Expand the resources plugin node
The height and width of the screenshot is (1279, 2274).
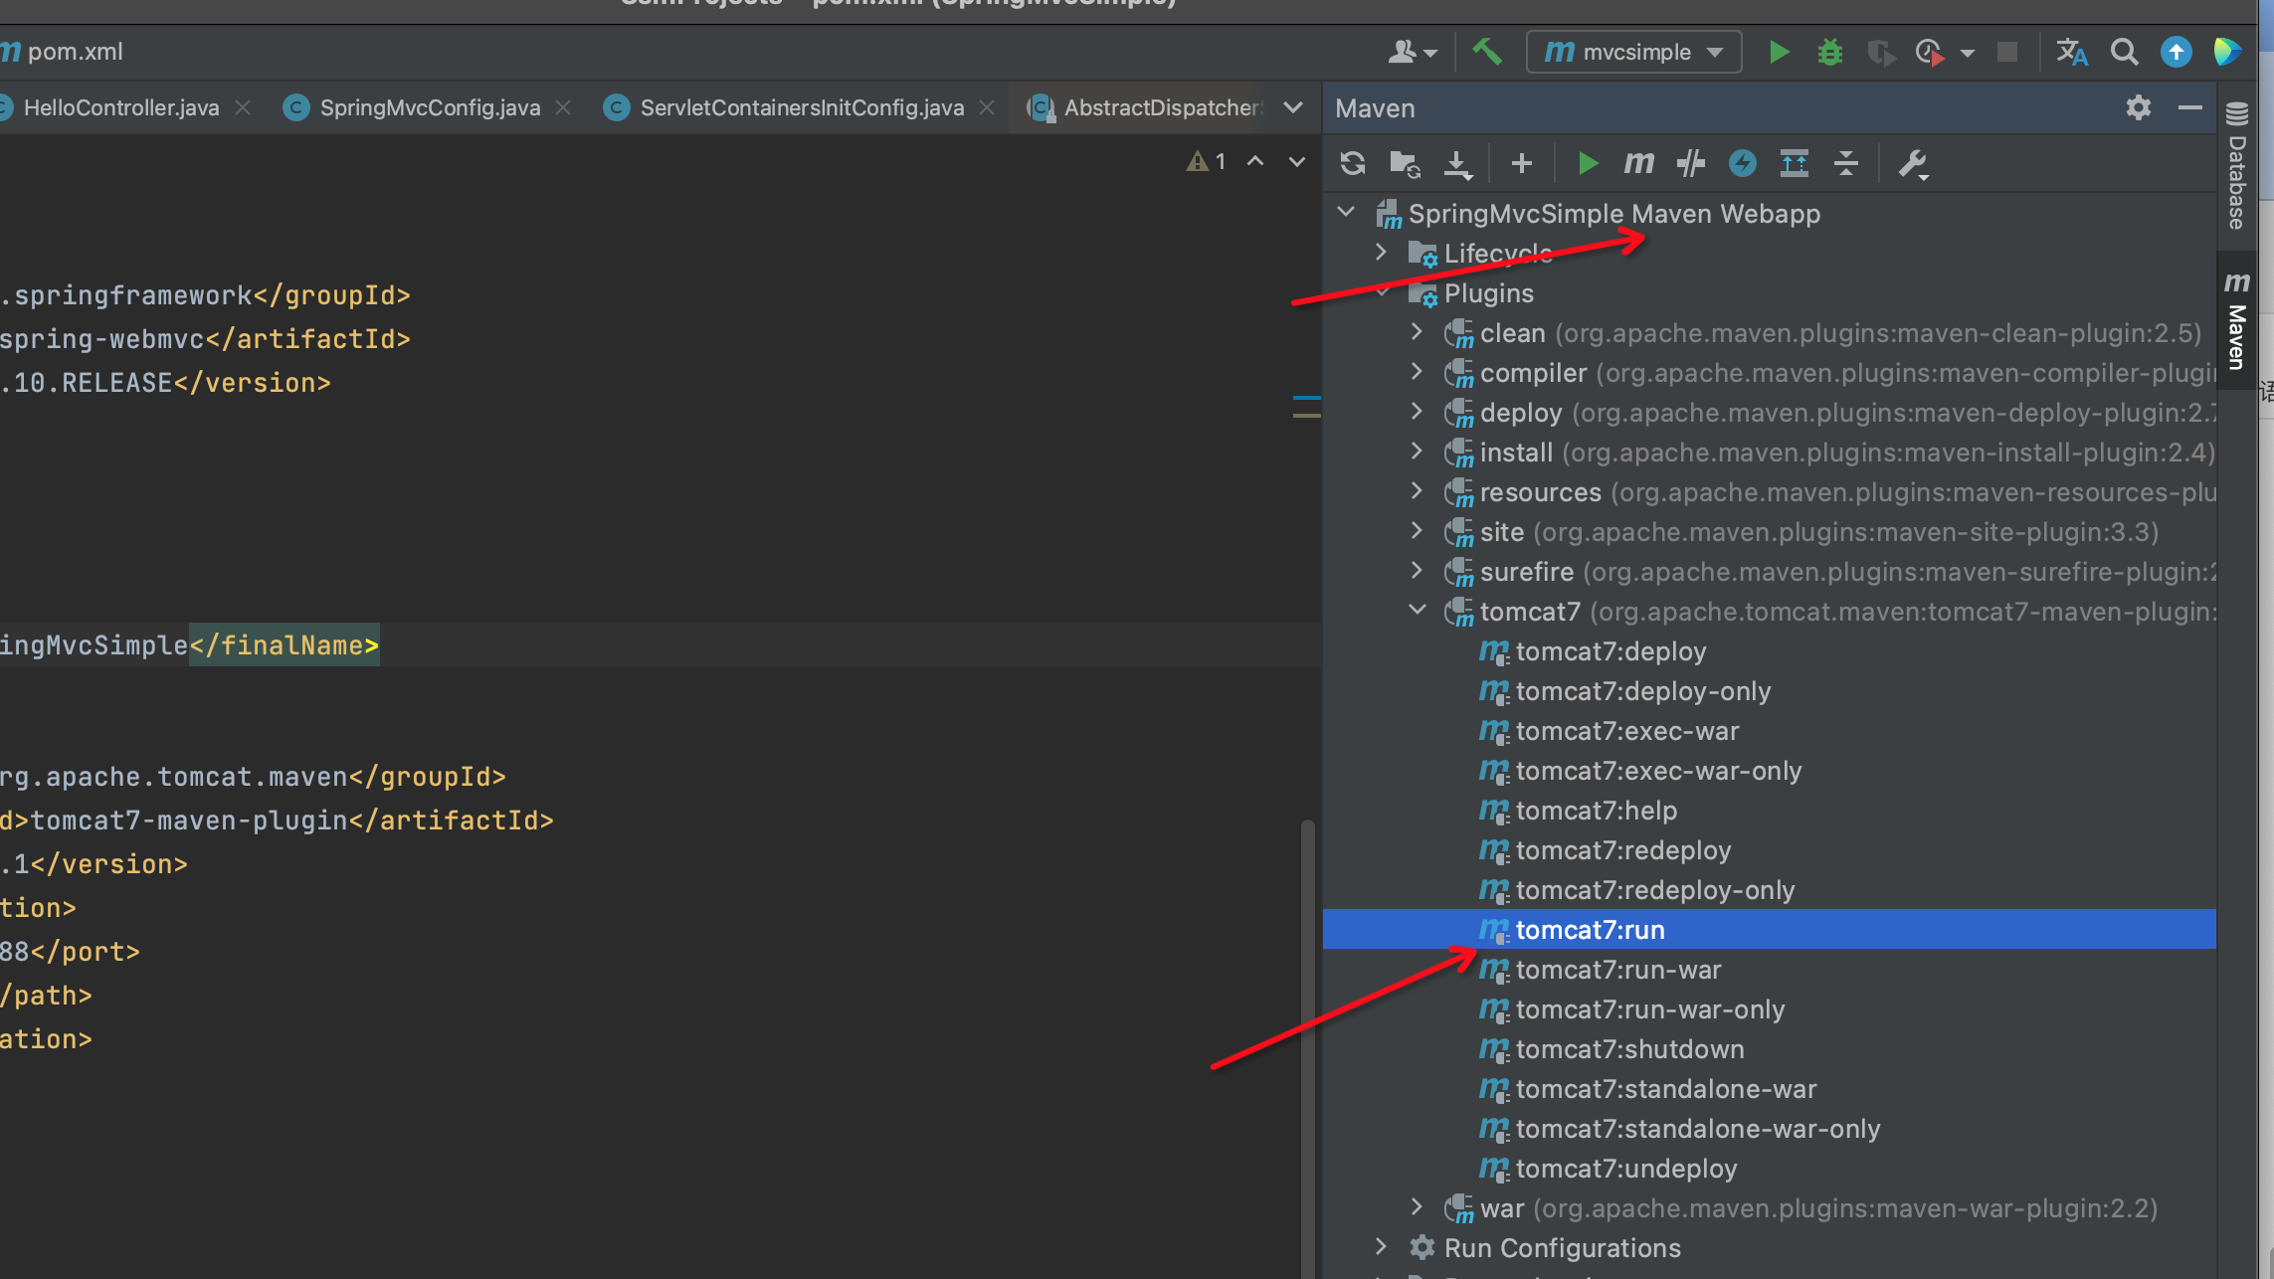[x=1418, y=490]
